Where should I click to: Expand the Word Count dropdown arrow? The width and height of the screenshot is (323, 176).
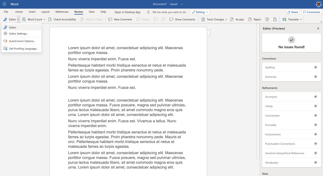click(x=44, y=19)
